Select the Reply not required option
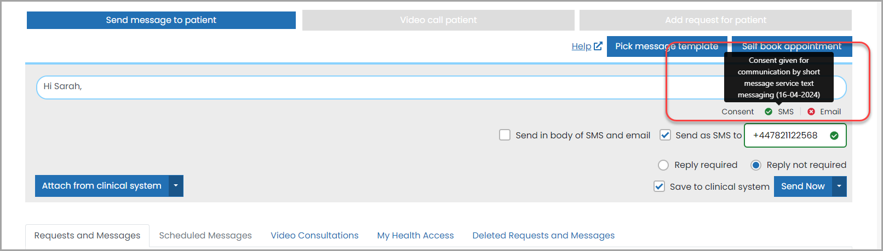Image resolution: width=883 pixels, height=251 pixels. [756, 165]
